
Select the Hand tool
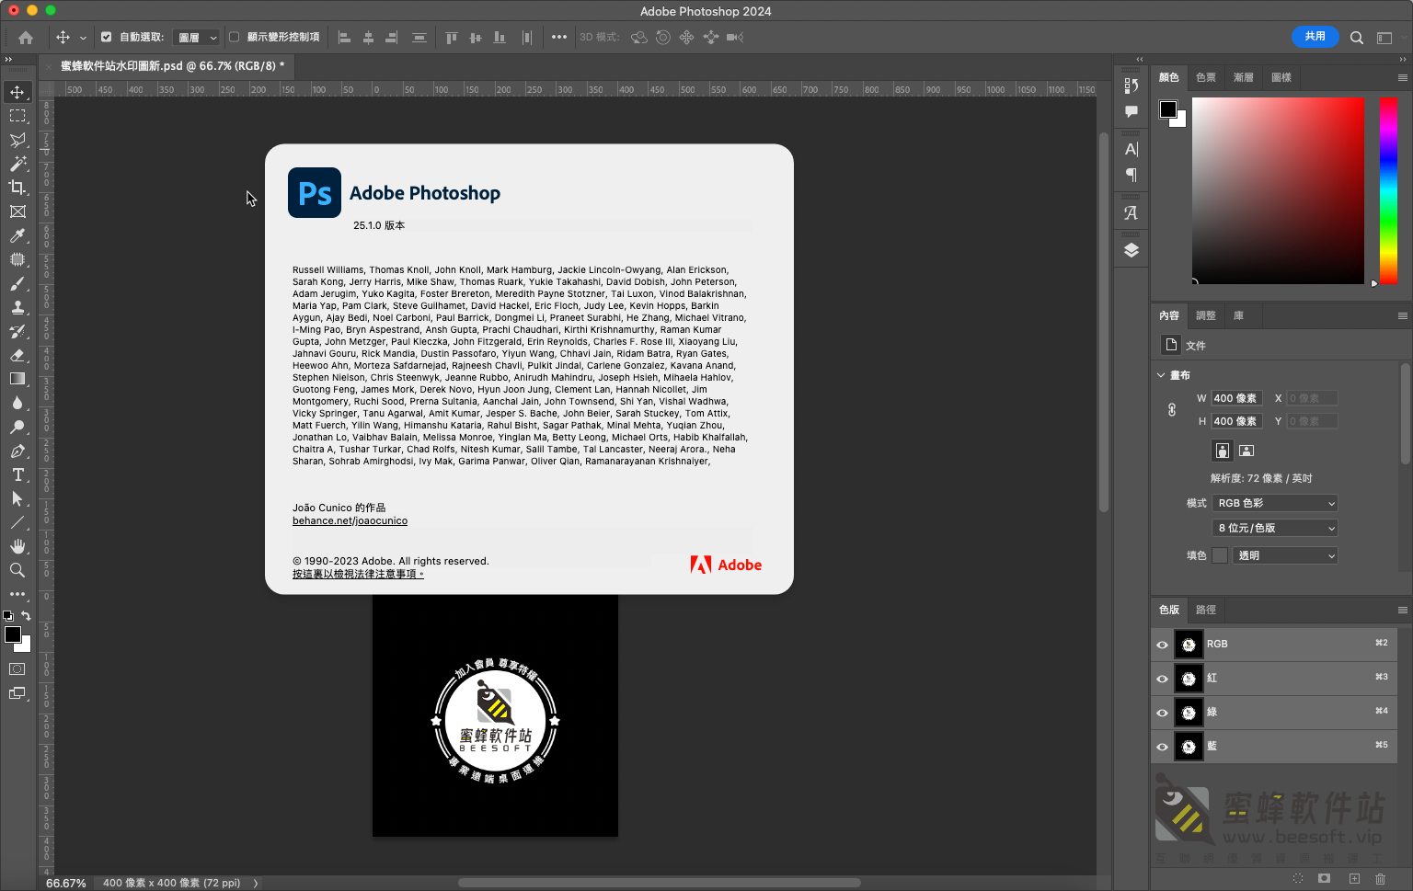[17, 546]
